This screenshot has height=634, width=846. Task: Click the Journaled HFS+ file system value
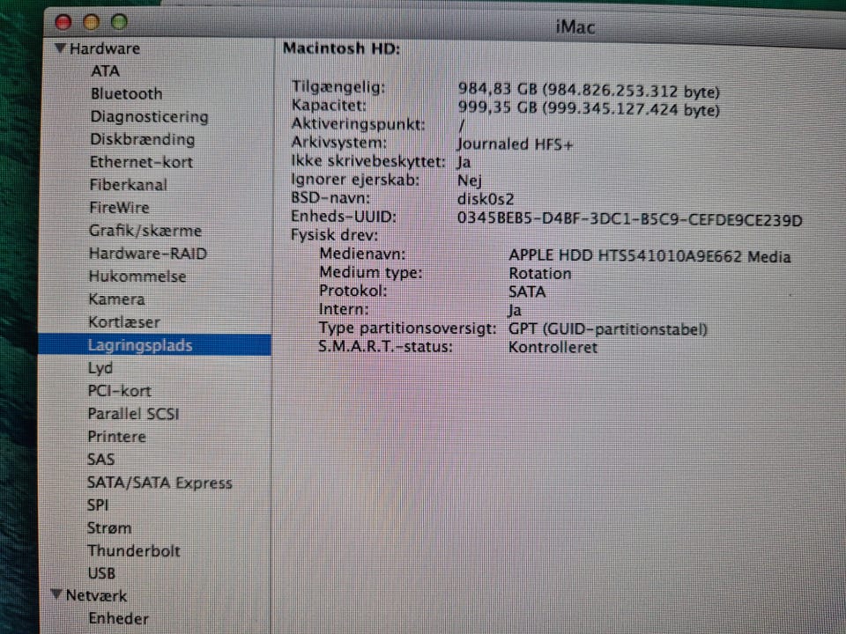(514, 144)
